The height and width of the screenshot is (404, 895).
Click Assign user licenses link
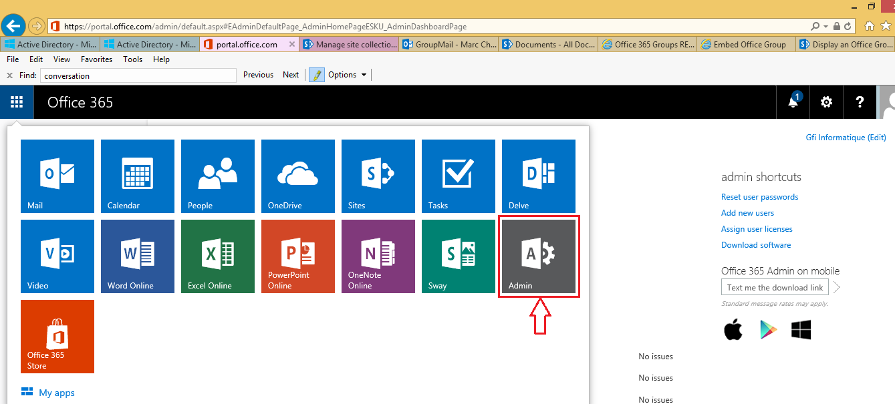coord(757,229)
